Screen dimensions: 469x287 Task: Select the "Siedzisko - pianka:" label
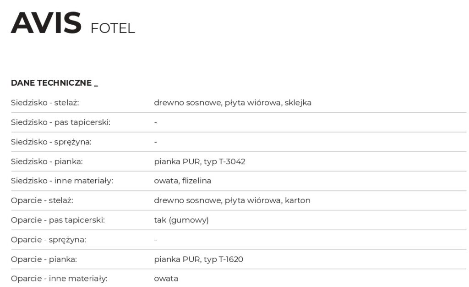[47, 161]
